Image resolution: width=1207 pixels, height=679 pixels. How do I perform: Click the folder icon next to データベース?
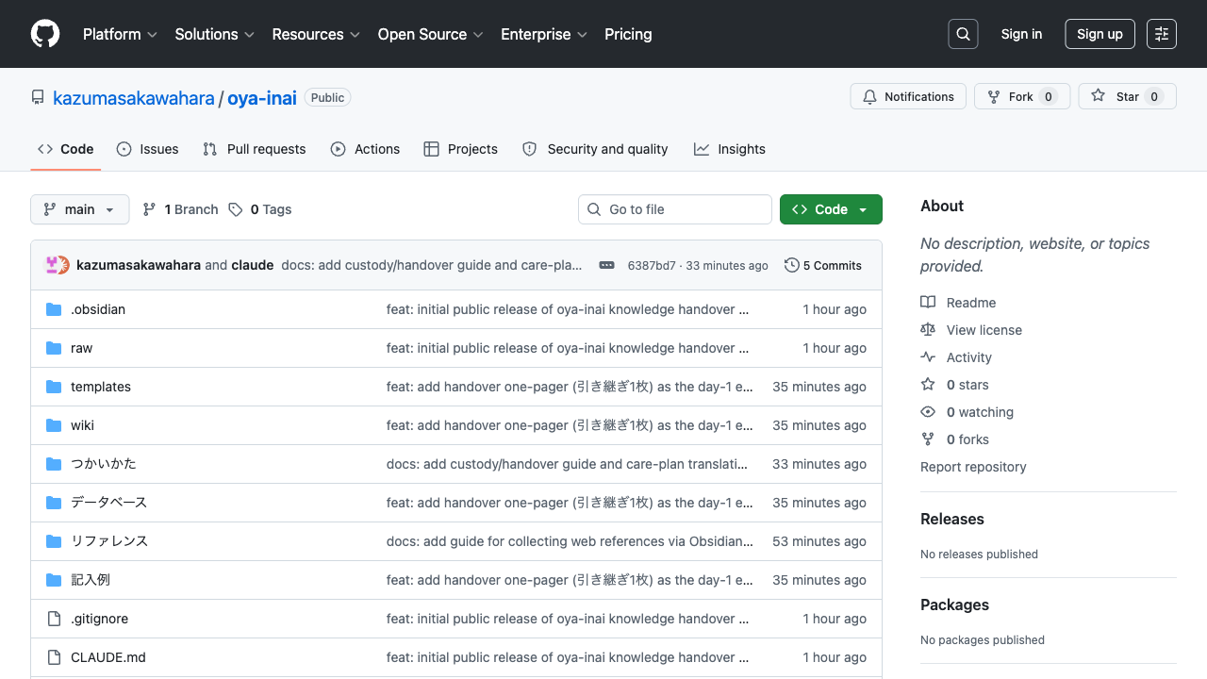click(54, 503)
